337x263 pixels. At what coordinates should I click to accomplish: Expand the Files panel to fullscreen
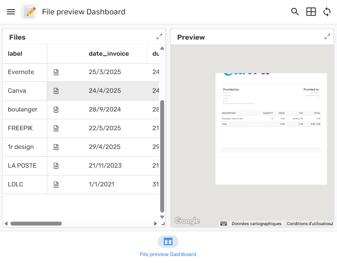coord(159,37)
